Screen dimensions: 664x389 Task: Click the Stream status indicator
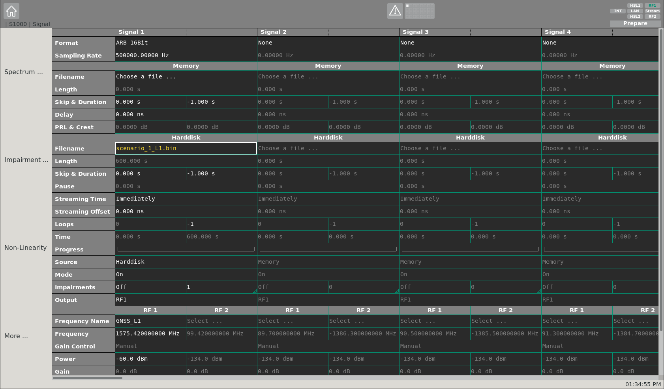coord(652,11)
